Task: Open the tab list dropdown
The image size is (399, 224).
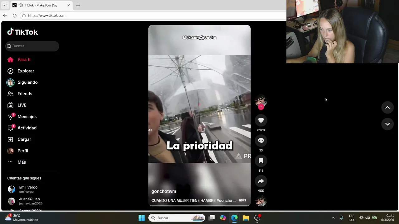Action: pos(5,5)
